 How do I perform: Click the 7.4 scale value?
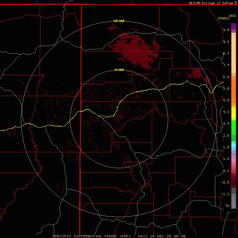(226, 65)
